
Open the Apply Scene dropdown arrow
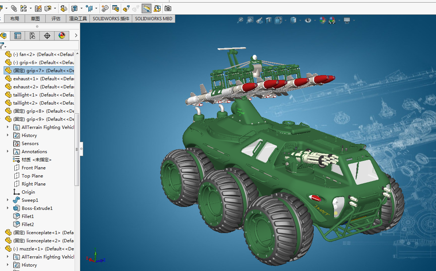coord(339,20)
